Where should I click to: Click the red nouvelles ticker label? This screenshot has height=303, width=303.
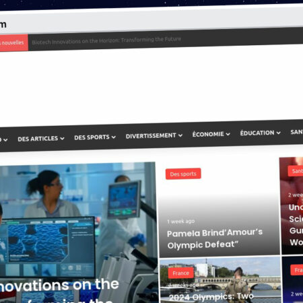[x=14, y=42]
